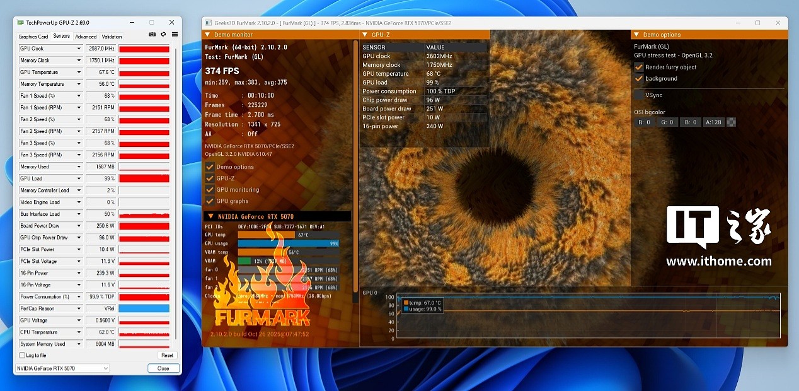The height and width of the screenshot is (391, 799).
Task: Click the 374 FPS readout in FurMark
Action: [x=222, y=71]
